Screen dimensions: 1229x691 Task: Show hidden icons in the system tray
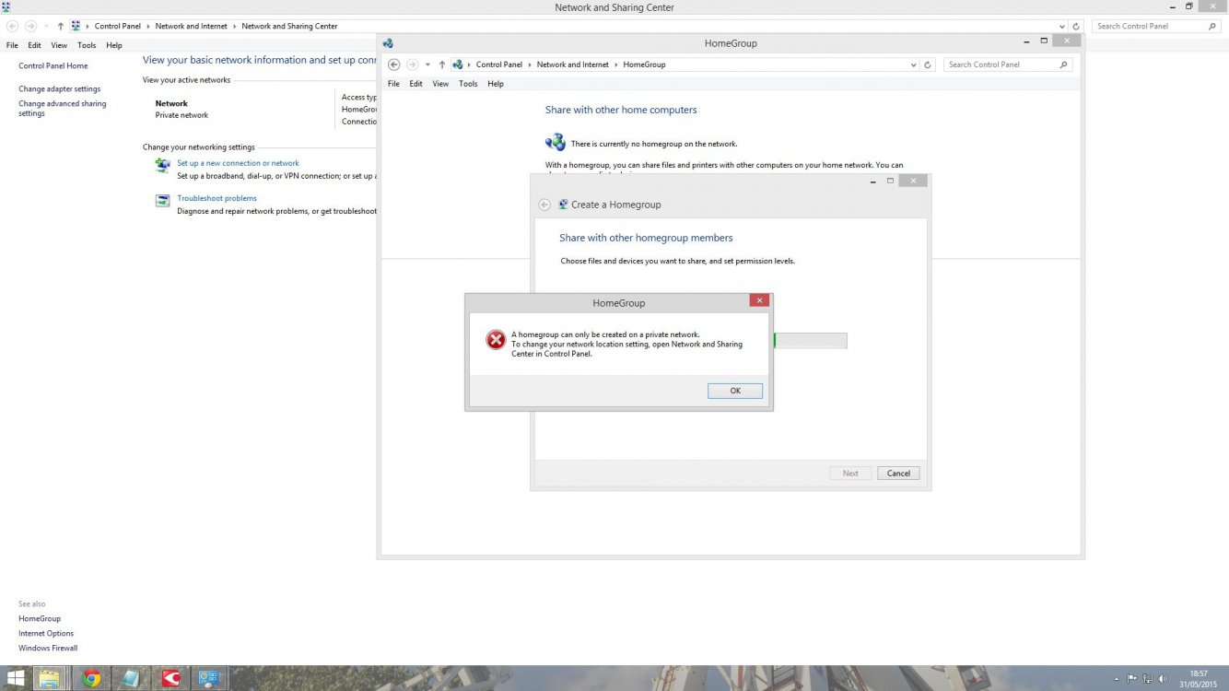coord(1118,679)
